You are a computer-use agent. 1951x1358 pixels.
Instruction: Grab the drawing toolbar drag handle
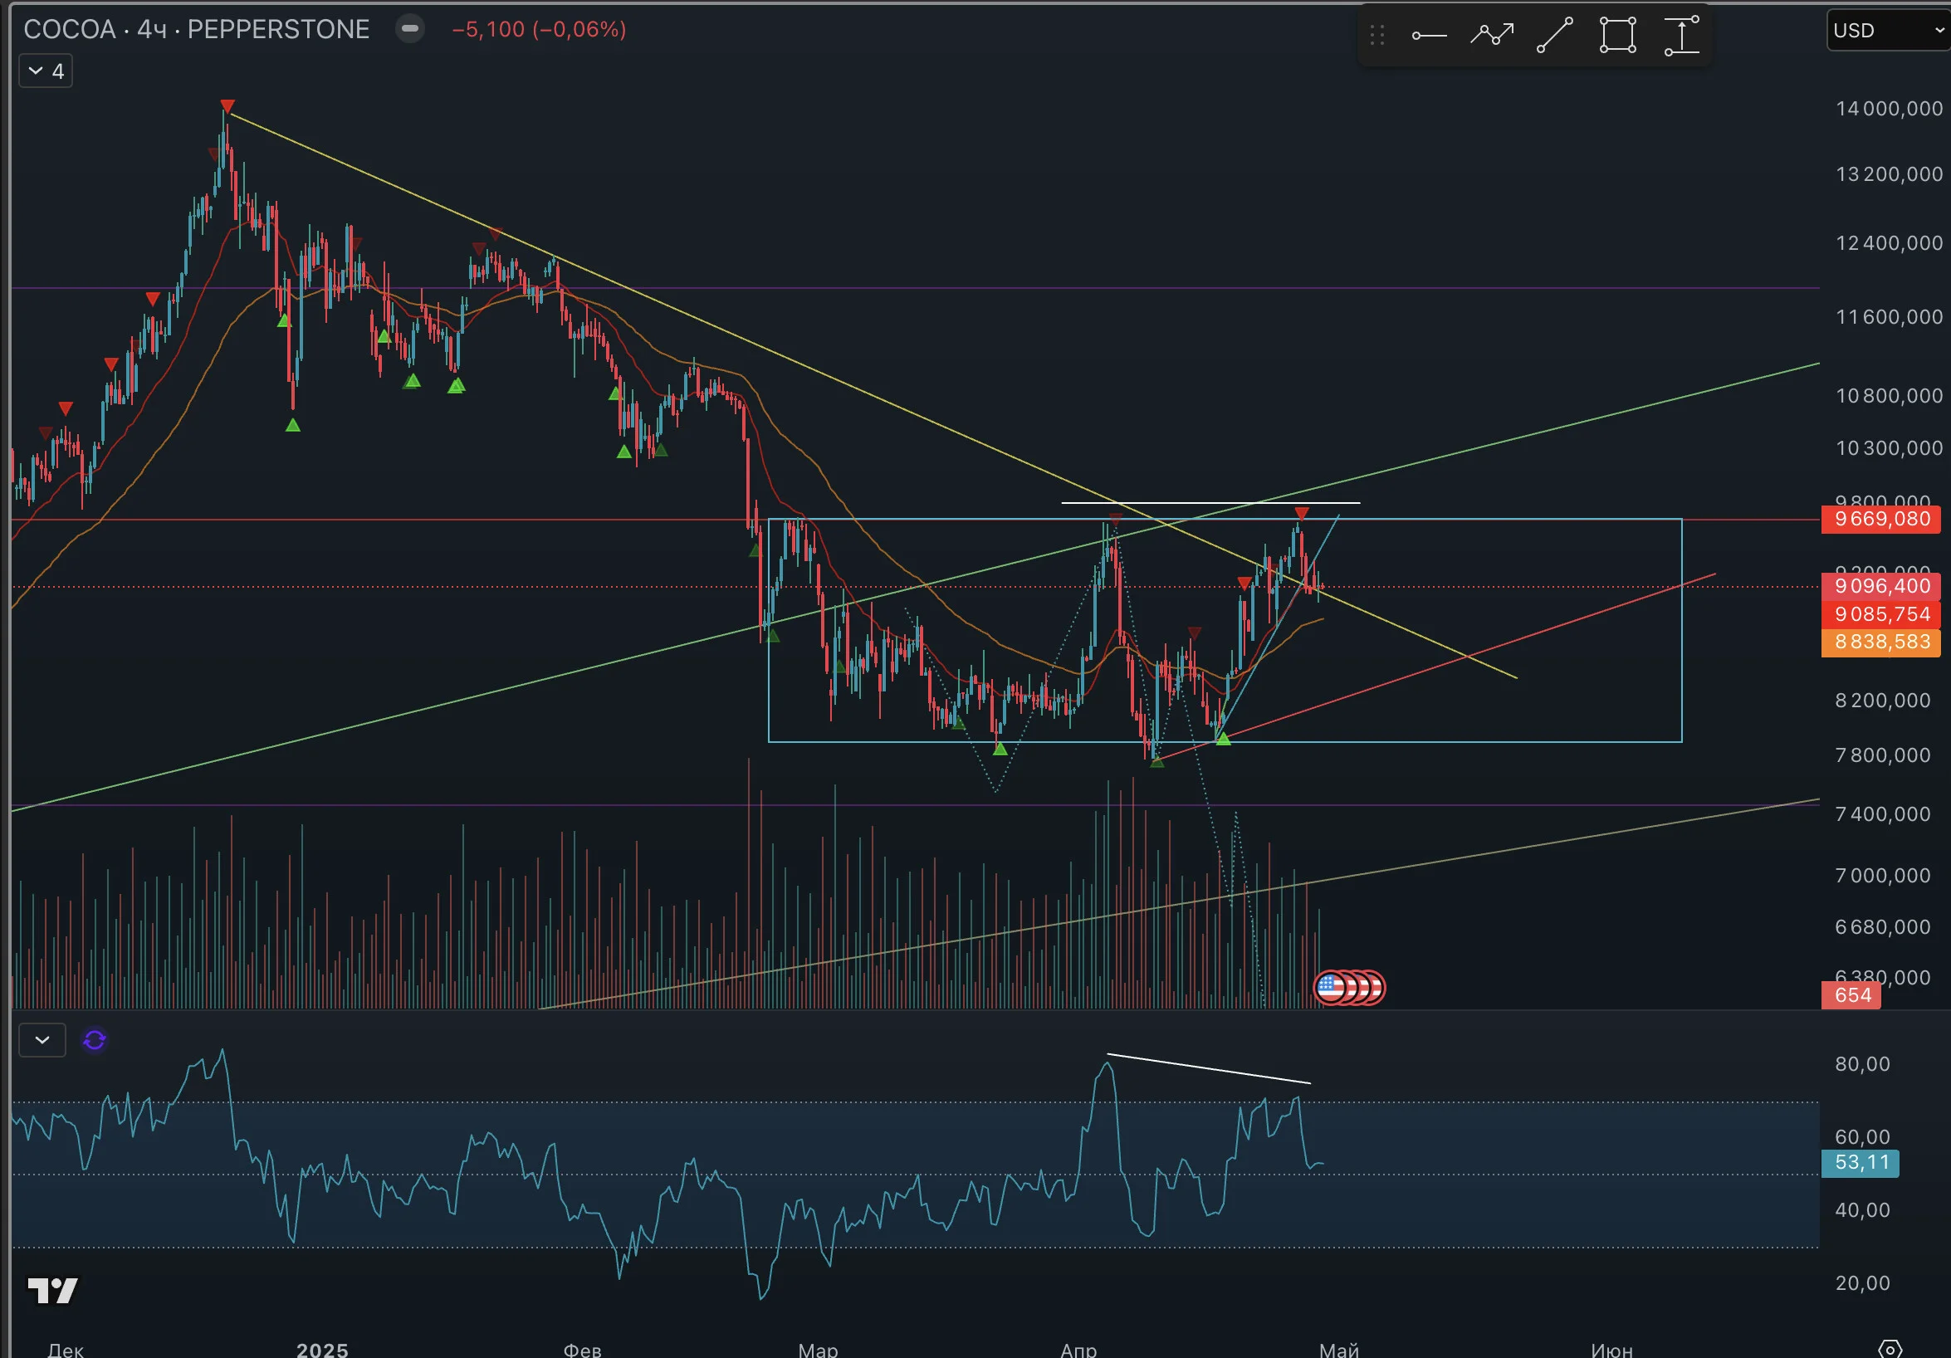(x=1376, y=35)
